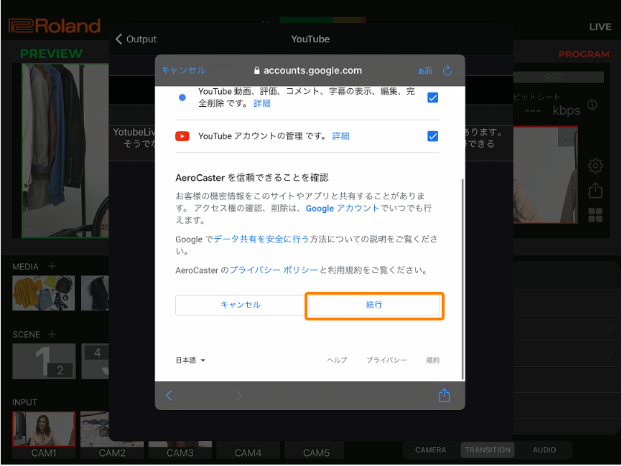
Task: Open the ぁあ text size options
Action: pyautogui.click(x=425, y=71)
